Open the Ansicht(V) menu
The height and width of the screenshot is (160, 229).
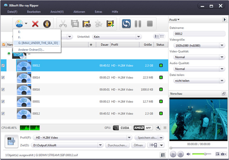[x=57, y=12]
